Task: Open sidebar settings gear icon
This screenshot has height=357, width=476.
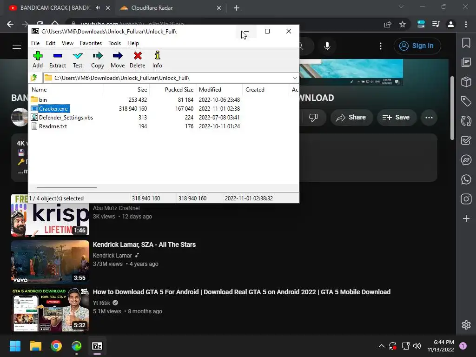Action: point(466,325)
